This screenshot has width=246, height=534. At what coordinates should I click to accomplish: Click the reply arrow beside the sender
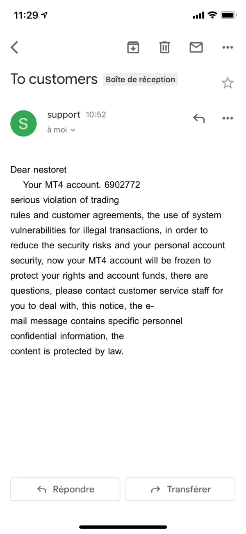point(199,118)
